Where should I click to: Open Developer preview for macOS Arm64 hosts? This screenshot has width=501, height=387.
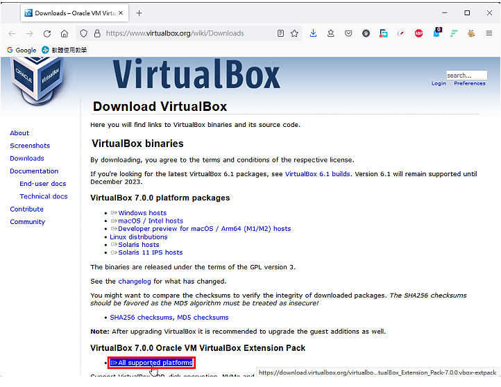click(205, 229)
